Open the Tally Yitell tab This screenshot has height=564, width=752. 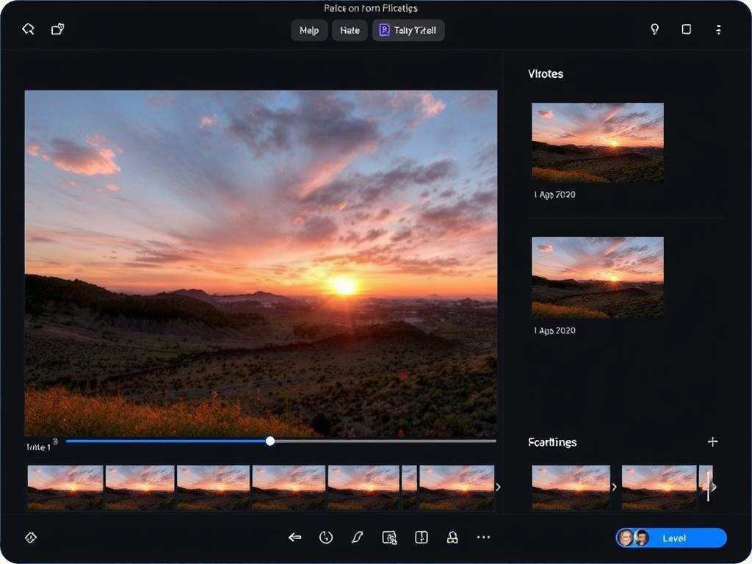(408, 31)
